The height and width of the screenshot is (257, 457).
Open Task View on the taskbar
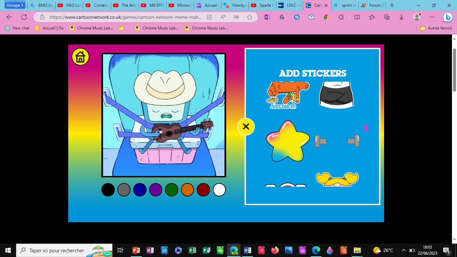coord(120,250)
